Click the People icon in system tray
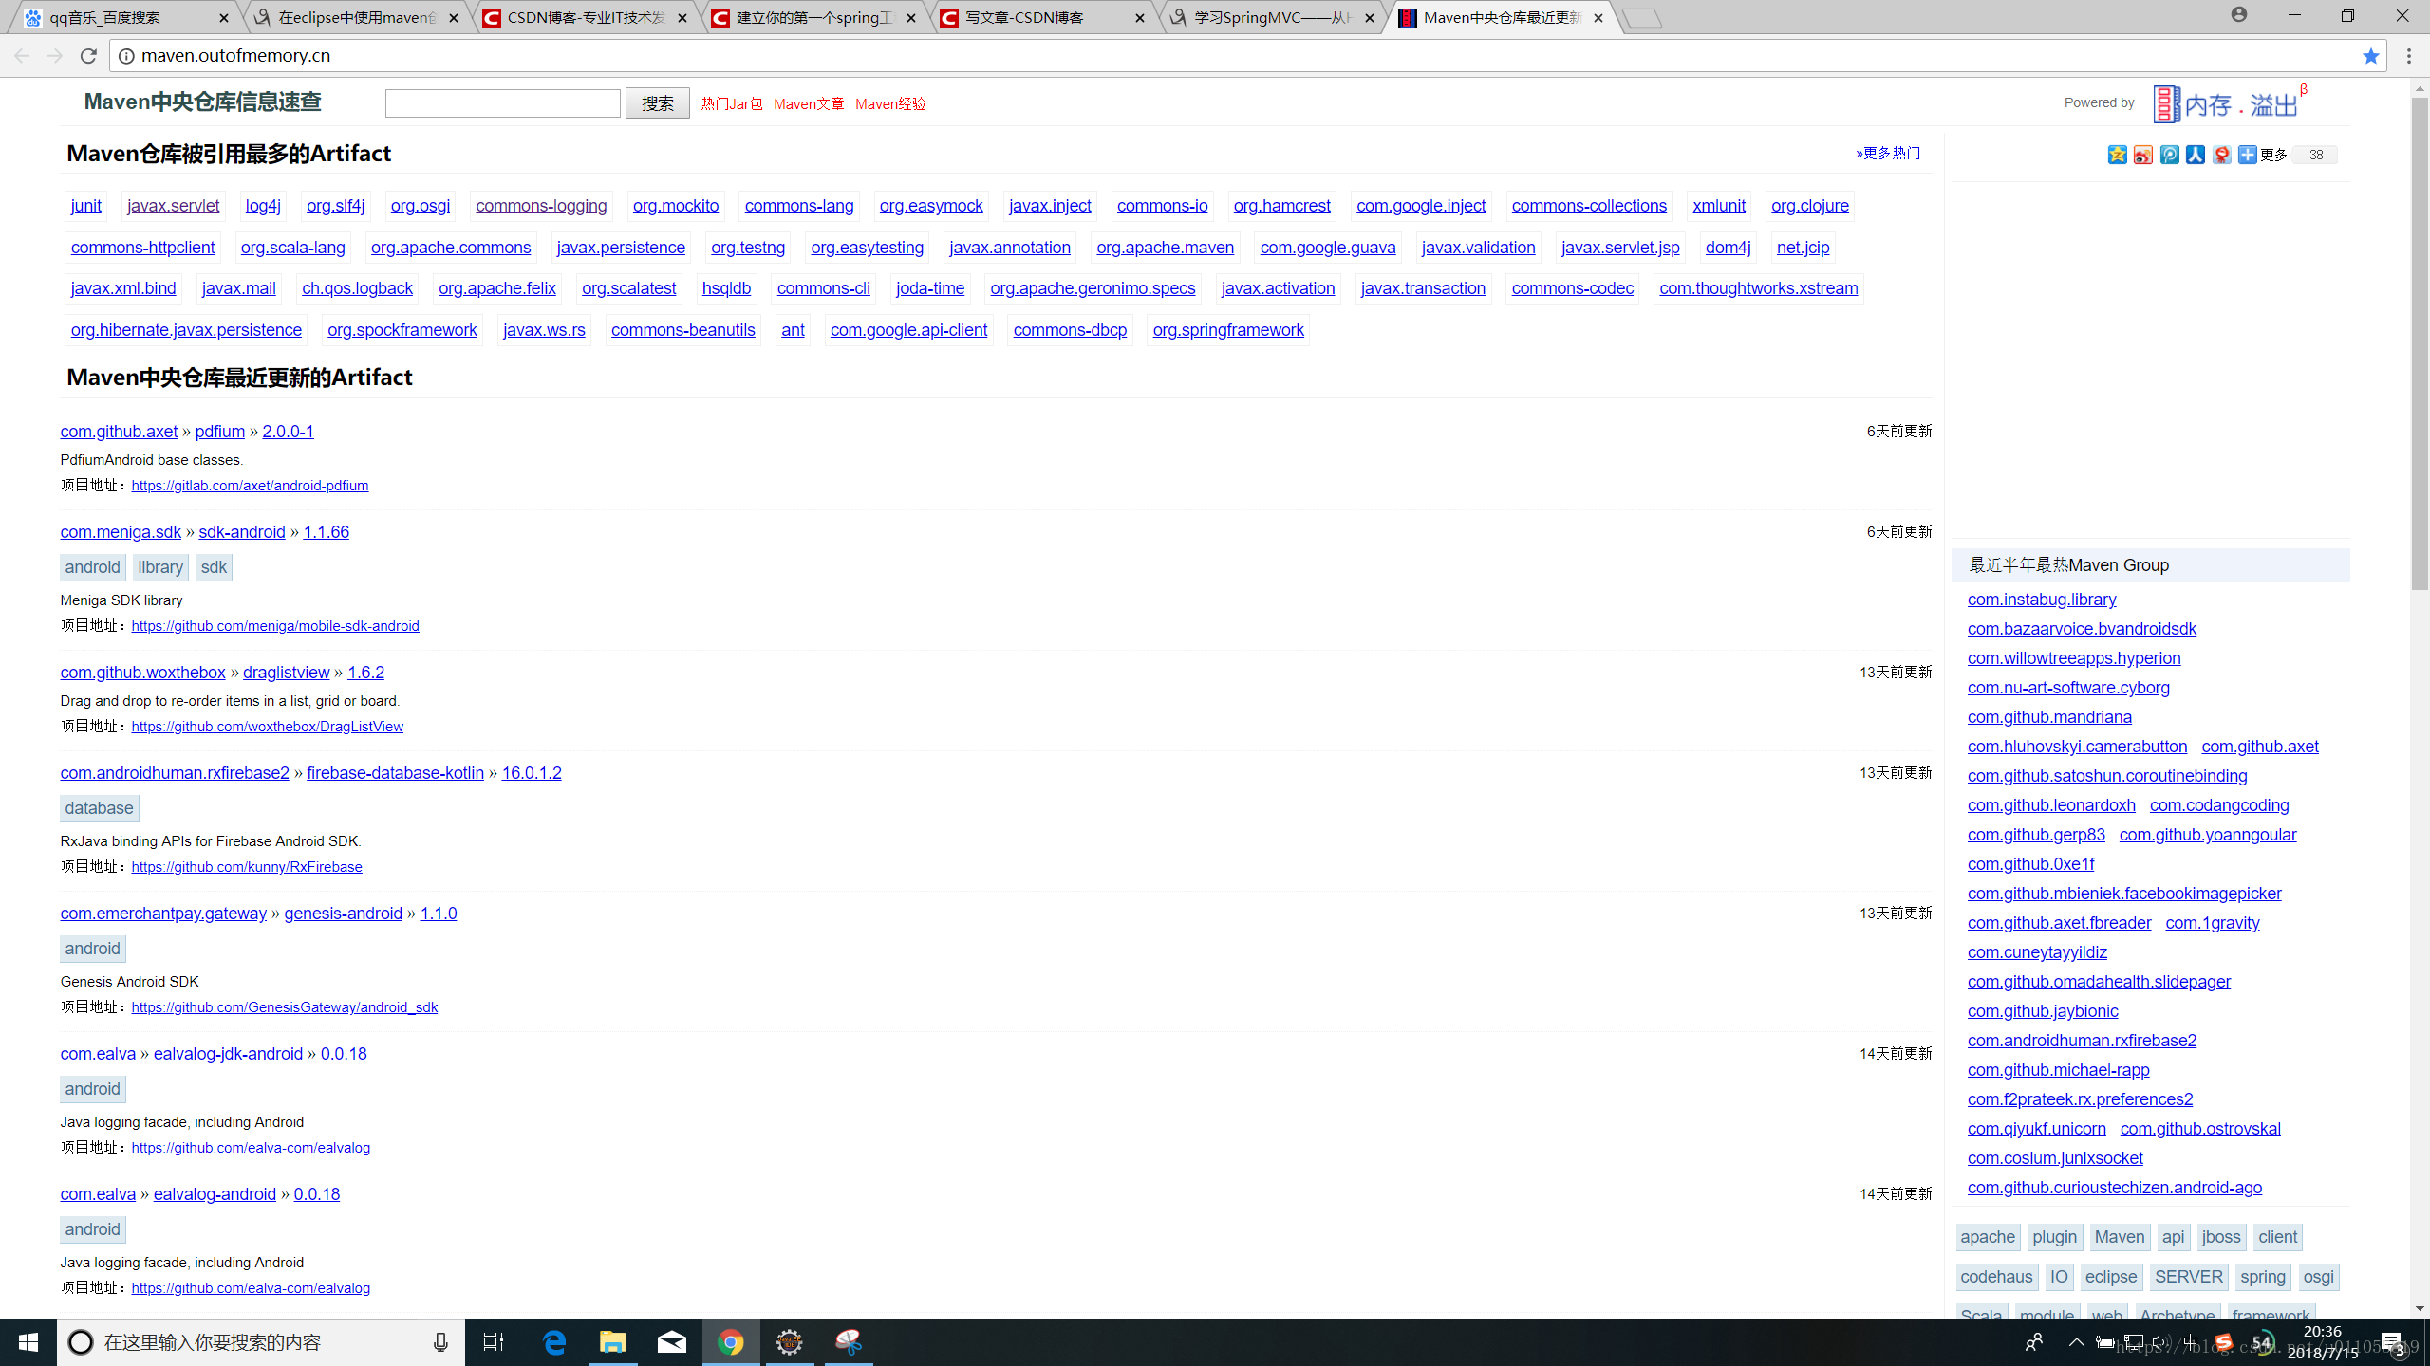The width and height of the screenshot is (2430, 1366). pyautogui.click(x=2033, y=1342)
